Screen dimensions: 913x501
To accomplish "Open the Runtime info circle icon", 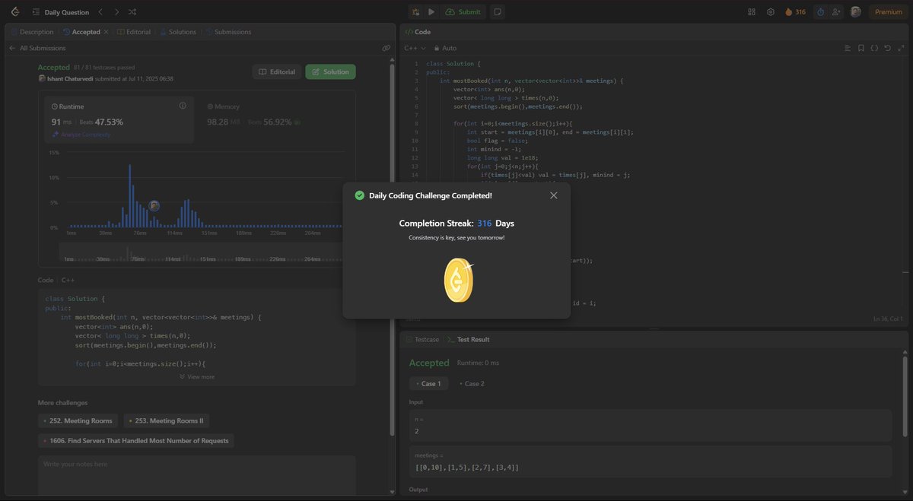I will 183,106.
